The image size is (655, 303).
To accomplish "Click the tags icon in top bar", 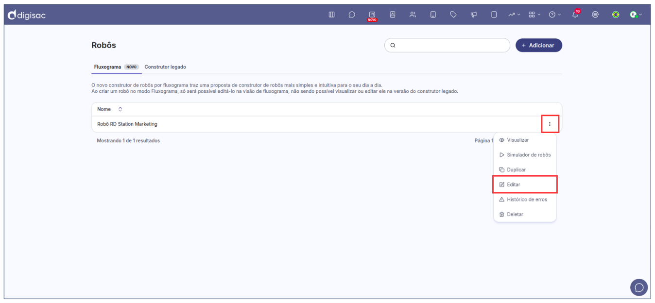I will 453,15.
